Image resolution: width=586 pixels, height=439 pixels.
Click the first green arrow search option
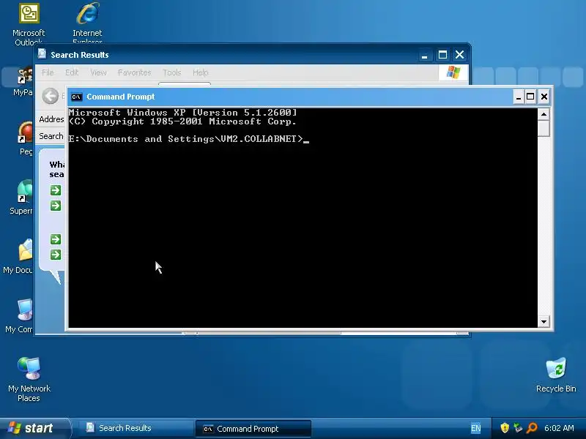pos(56,190)
